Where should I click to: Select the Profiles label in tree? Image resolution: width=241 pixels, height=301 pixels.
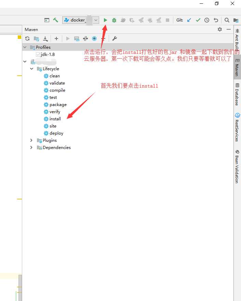coord(43,47)
